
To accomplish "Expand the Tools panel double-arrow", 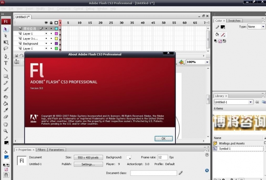I will [3, 14].
